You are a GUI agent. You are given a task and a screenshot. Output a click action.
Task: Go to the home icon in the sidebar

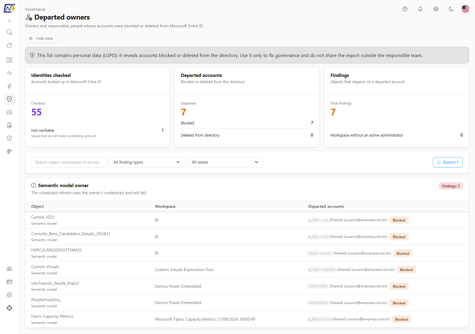[x=9, y=45]
